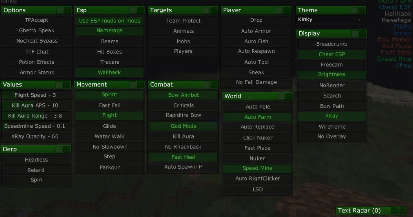The image size is (413, 217).
Task: Disable the Wallhack module
Action: tap(109, 73)
